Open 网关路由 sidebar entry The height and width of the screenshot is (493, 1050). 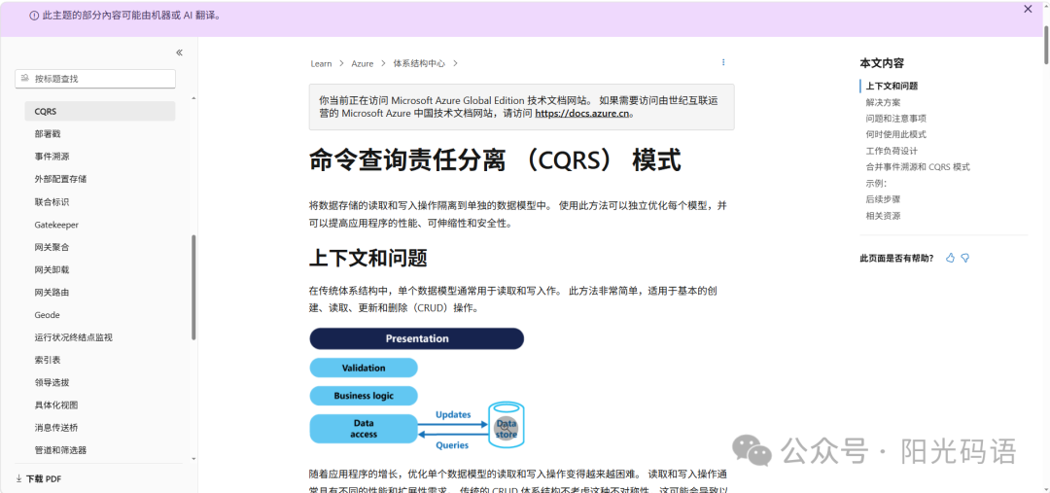(52, 292)
